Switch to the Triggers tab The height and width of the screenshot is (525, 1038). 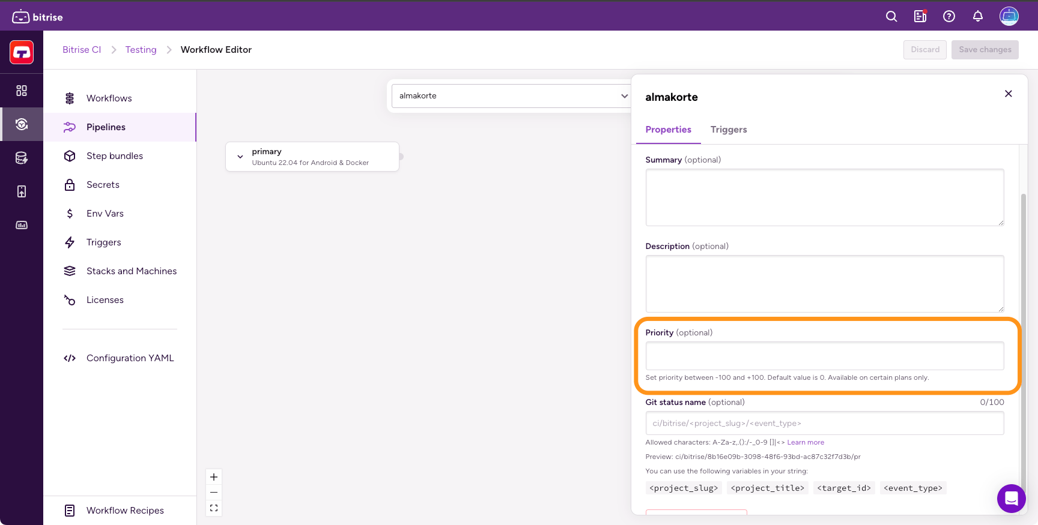pos(728,130)
